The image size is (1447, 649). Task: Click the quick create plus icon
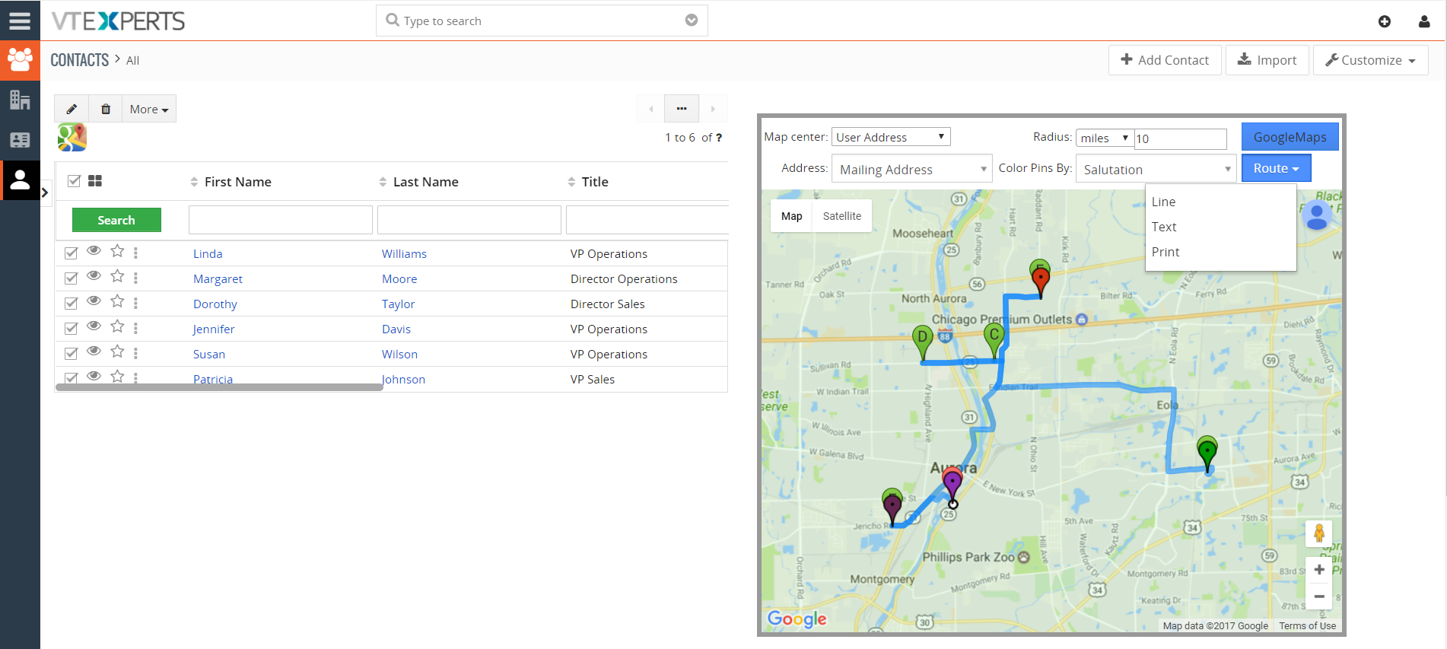click(1385, 21)
